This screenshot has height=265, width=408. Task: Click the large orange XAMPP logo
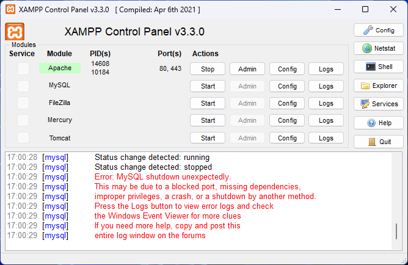[15, 32]
